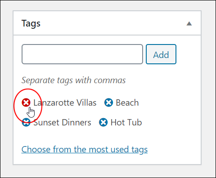Click the blue X beside Beach
216x178 pixels.
[108, 102]
